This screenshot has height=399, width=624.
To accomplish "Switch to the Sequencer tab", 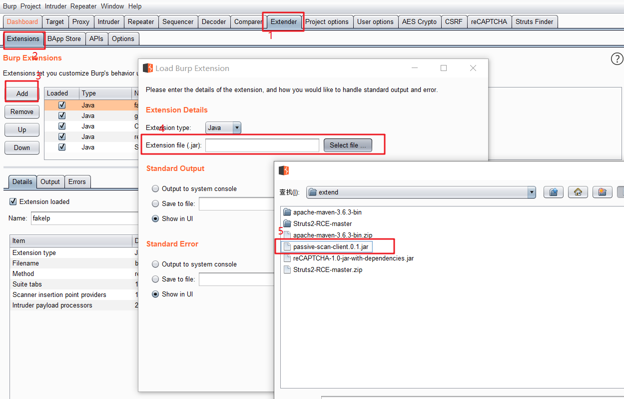I will [x=178, y=21].
